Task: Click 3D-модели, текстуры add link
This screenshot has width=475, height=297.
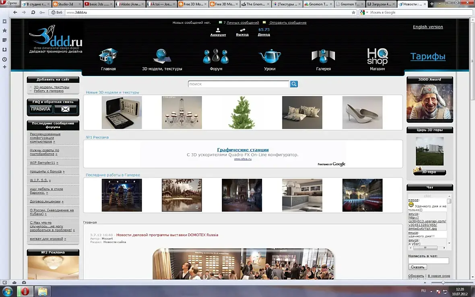Action: pyautogui.click(x=52, y=87)
